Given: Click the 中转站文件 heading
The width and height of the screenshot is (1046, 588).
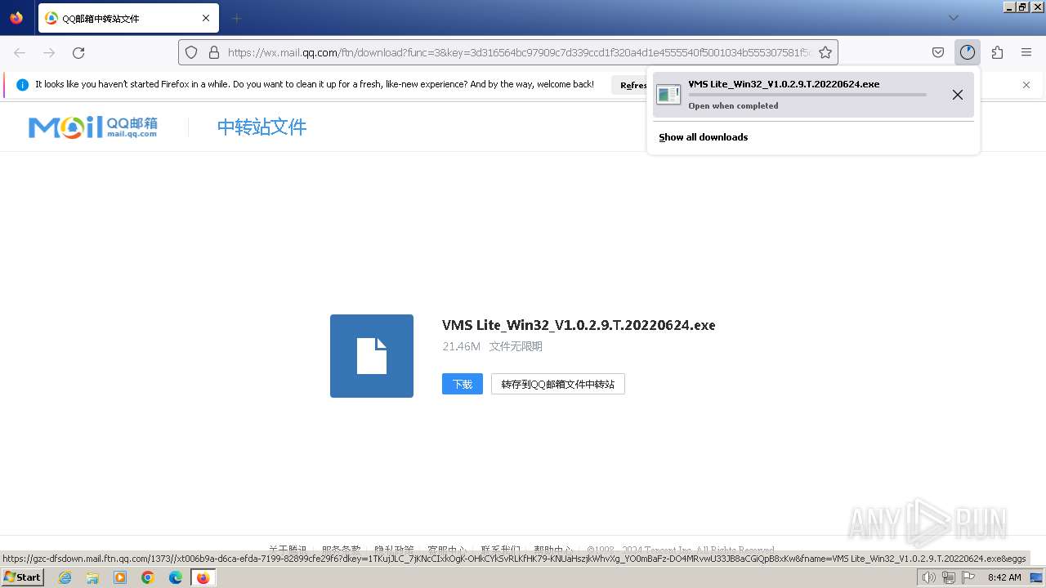Looking at the screenshot, I should pyautogui.click(x=261, y=127).
